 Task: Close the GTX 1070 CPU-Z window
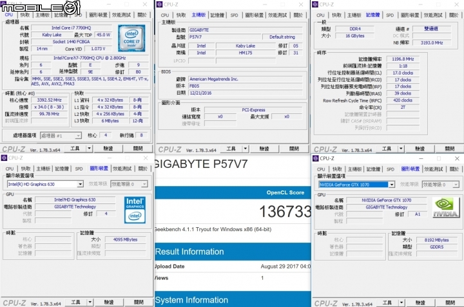[x=457, y=159]
